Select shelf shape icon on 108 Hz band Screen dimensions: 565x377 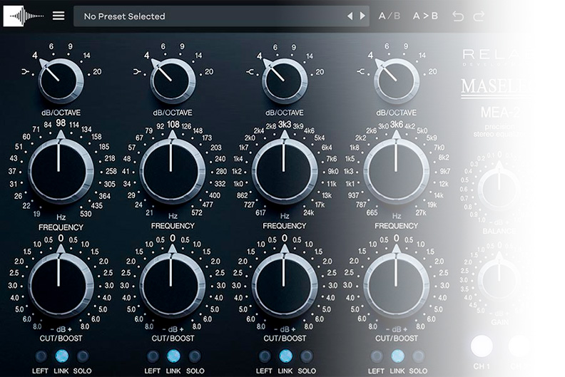137,73
